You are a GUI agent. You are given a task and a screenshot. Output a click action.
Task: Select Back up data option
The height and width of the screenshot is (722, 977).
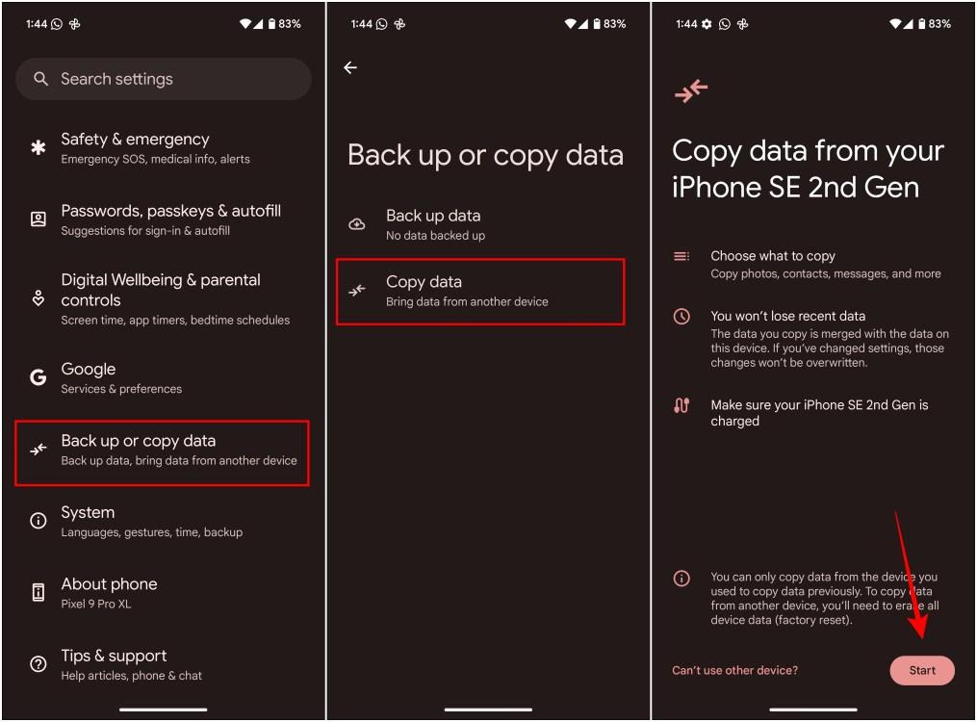pos(480,225)
